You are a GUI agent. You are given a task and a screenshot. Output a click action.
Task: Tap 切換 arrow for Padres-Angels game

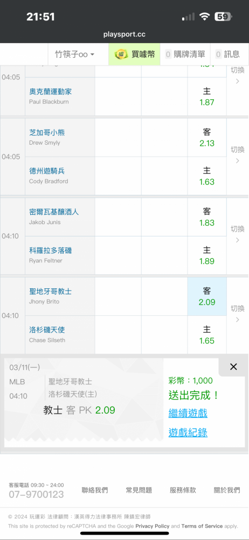click(237, 314)
